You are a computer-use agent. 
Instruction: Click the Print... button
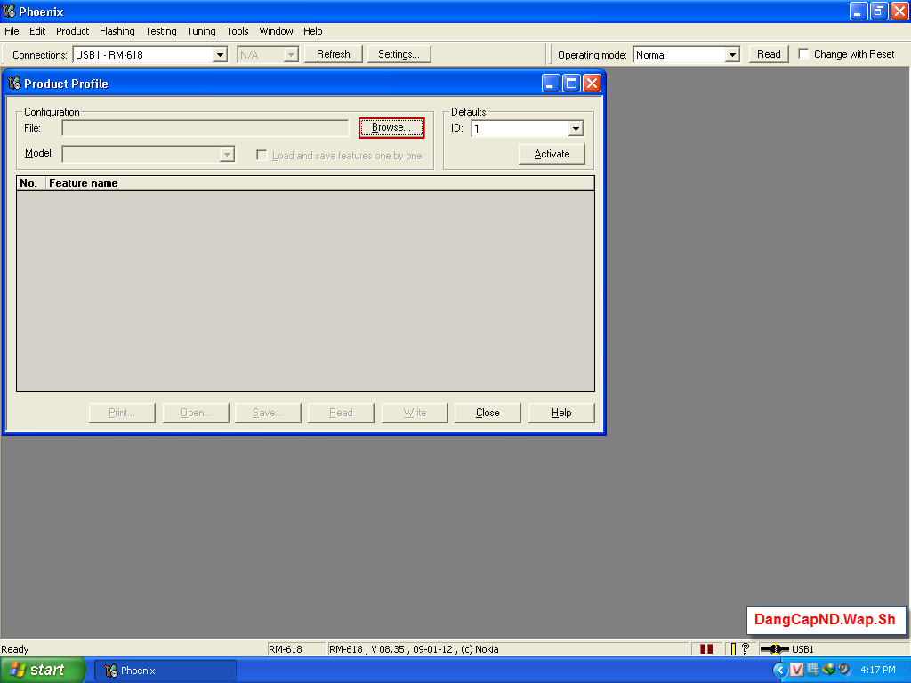122,413
